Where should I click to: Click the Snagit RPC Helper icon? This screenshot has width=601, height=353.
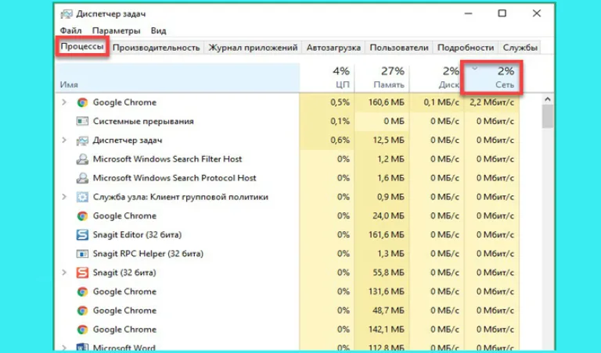82,254
